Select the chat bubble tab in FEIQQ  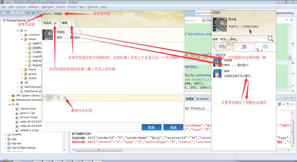click(x=222, y=47)
